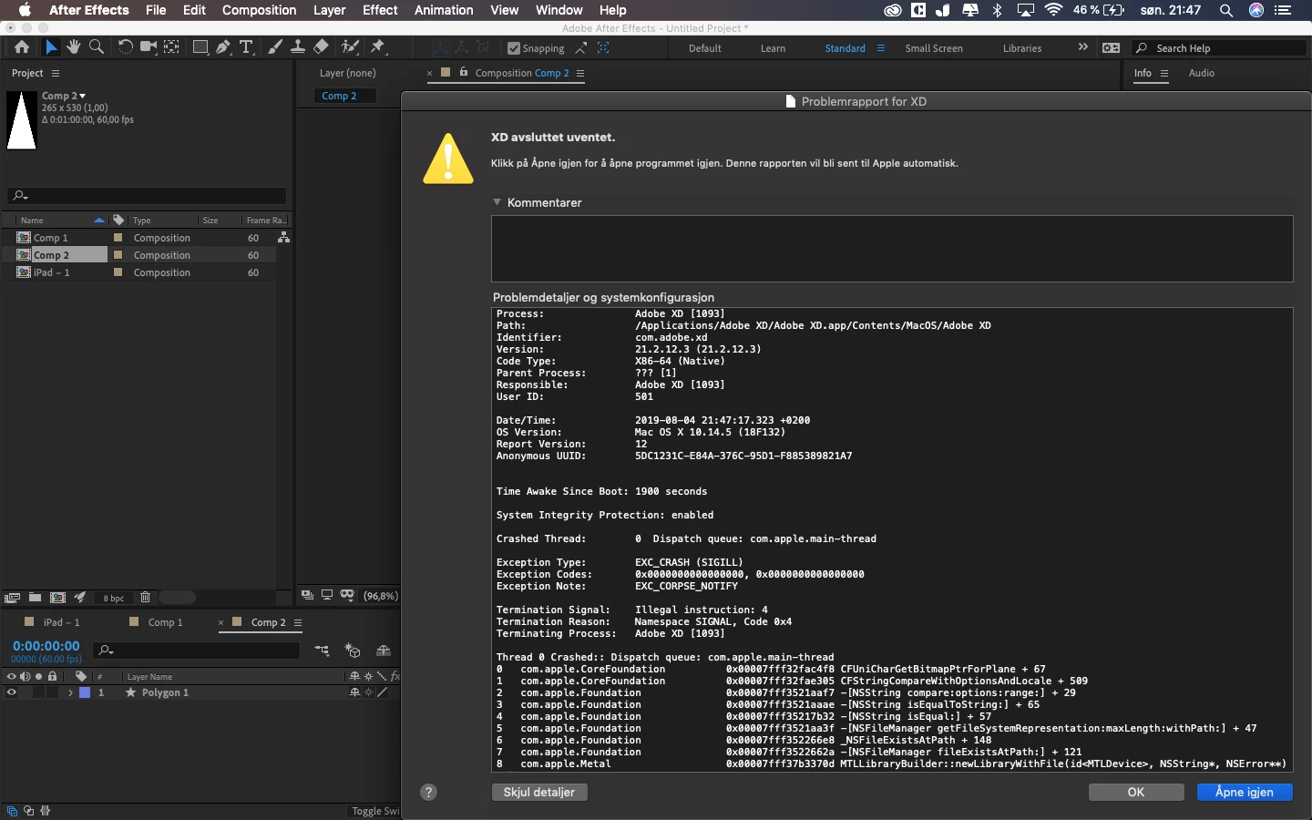The image size is (1312, 820).
Task: Open the Project Flowchart icon beside Comp 1
Action: coord(283,237)
